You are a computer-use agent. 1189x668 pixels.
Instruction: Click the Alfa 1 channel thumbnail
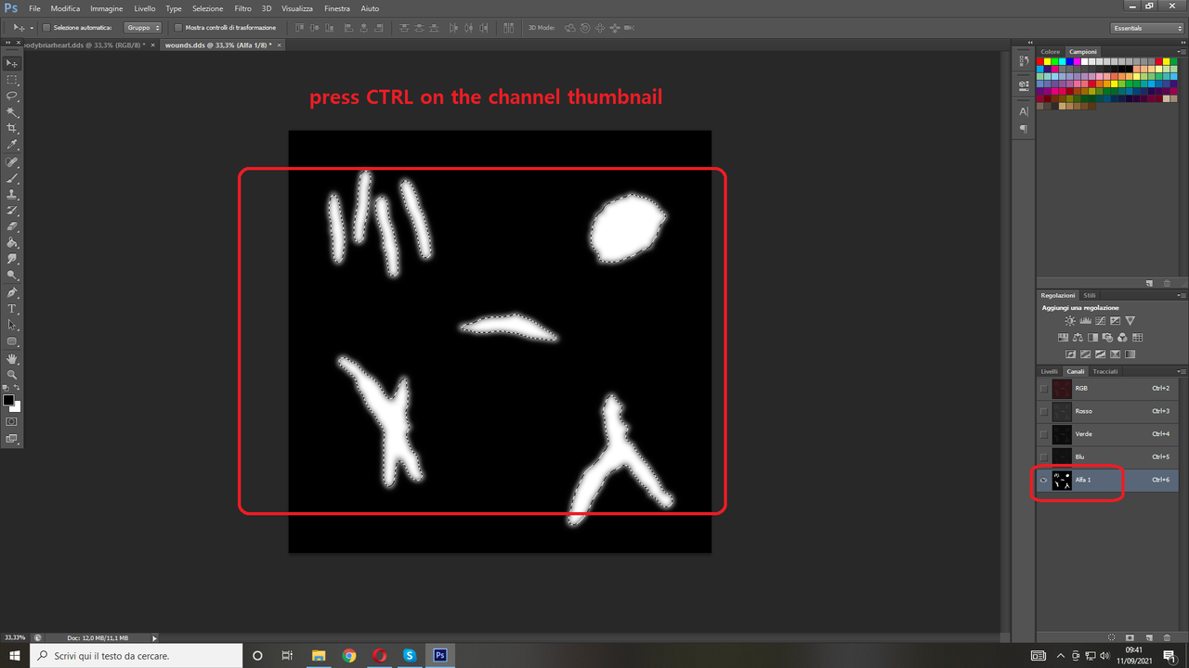(1062, 480)
